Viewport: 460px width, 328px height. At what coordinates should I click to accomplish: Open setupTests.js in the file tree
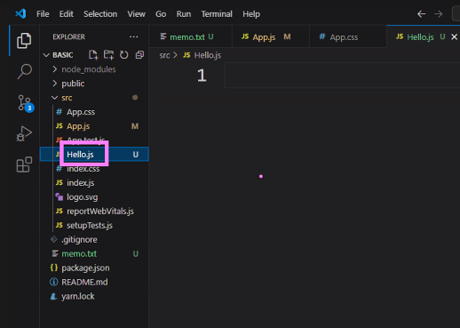point(94,226)
